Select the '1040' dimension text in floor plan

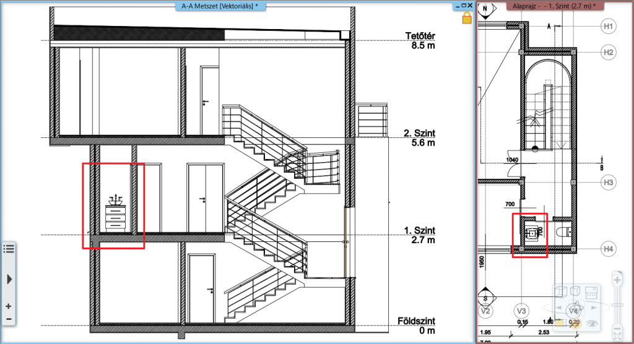click(512, 160)
